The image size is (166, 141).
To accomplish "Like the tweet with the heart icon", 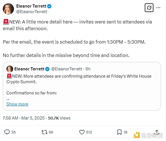I will 82,132.
